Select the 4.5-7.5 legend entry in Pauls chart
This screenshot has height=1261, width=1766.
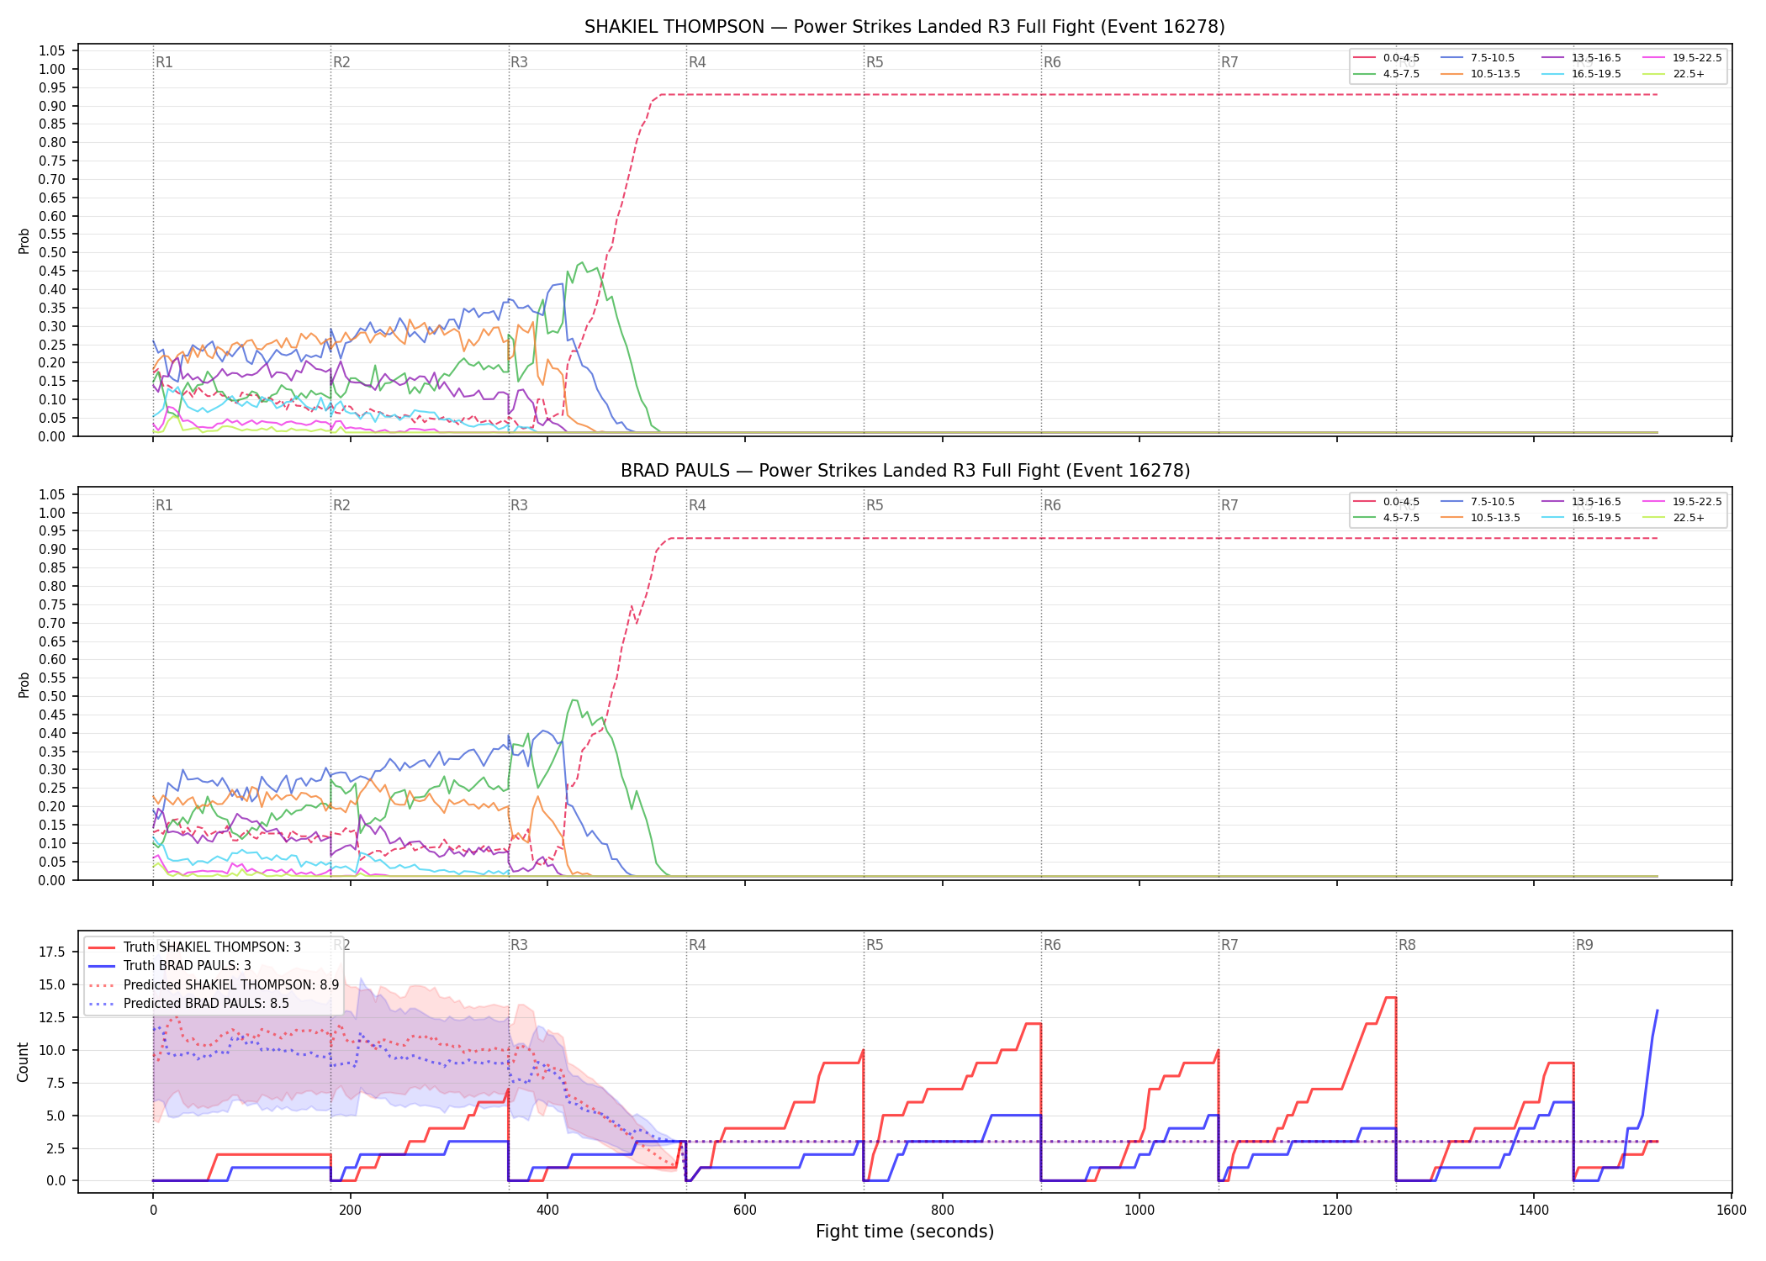pyautogui.click(x=1386, y=518)
